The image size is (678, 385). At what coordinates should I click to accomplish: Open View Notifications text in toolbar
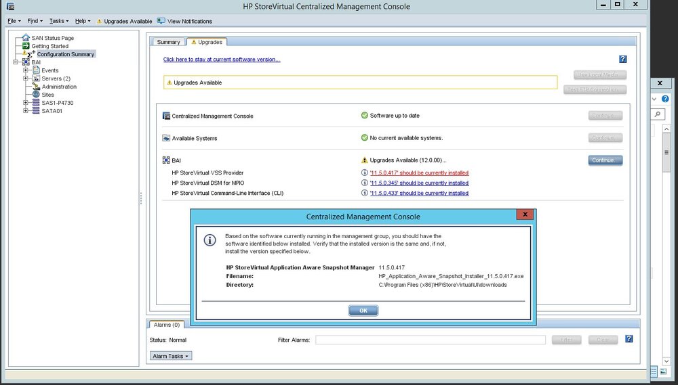tap(190, 21)
